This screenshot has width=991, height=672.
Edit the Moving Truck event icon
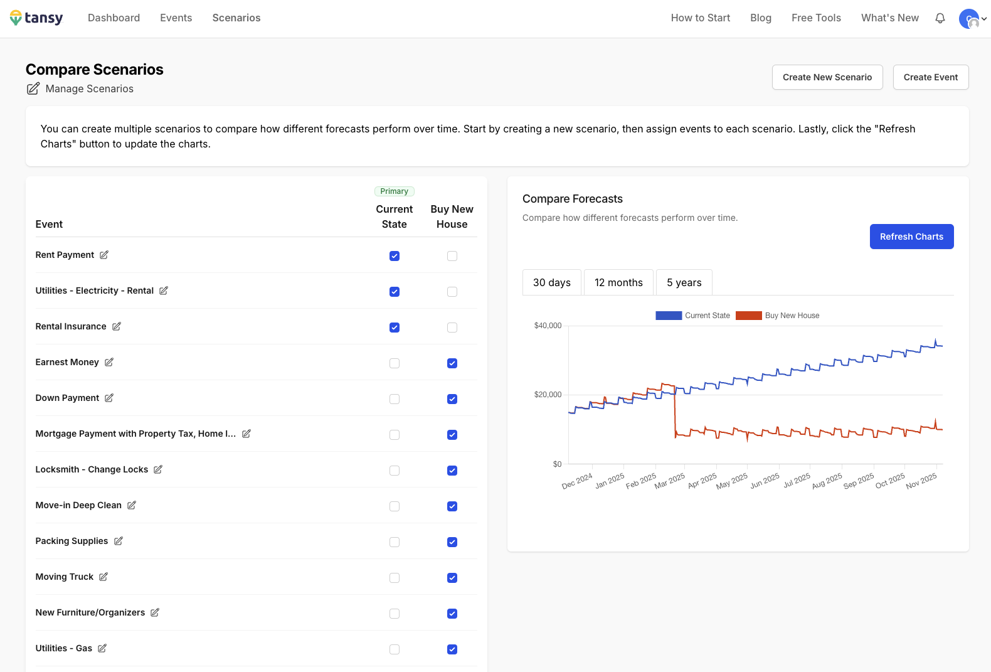[103, 577]
